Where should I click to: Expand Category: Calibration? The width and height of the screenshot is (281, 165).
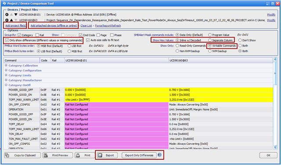(x=6, y=66)
